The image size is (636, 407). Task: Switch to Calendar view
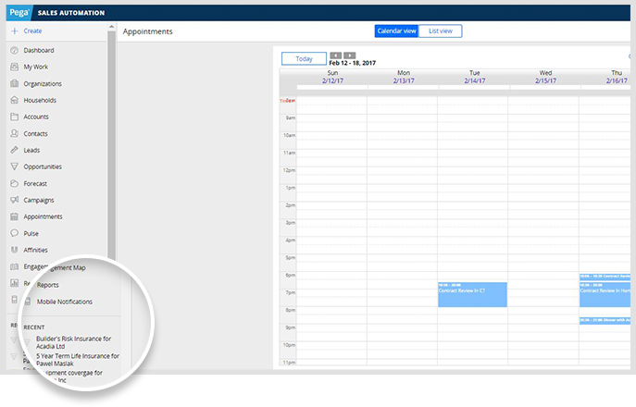395,31
